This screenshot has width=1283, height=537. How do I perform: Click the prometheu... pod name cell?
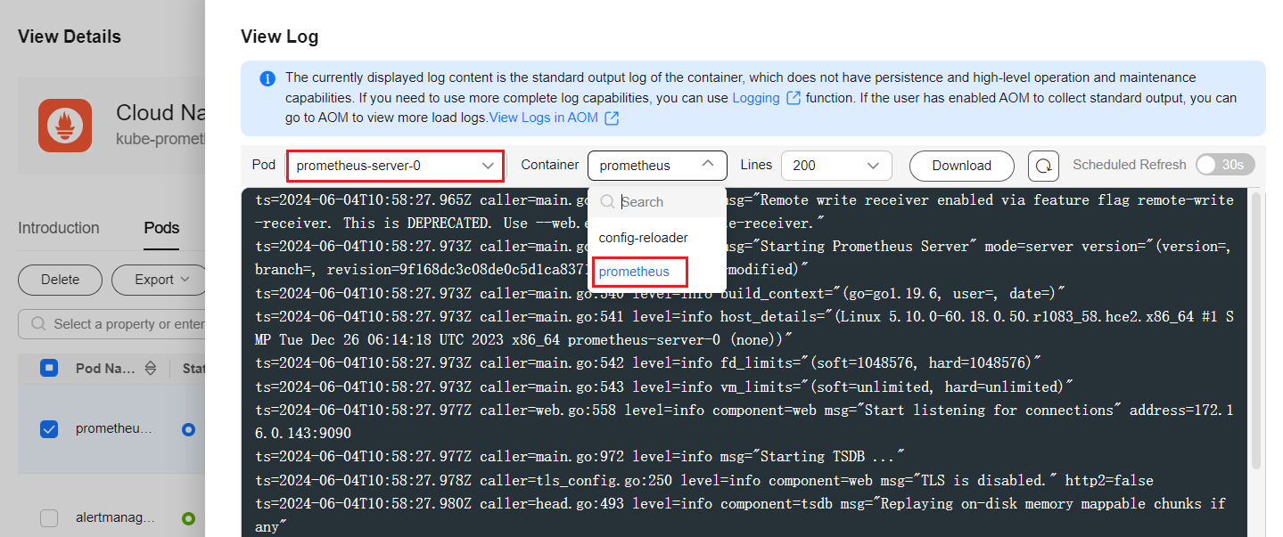(114, 429)
